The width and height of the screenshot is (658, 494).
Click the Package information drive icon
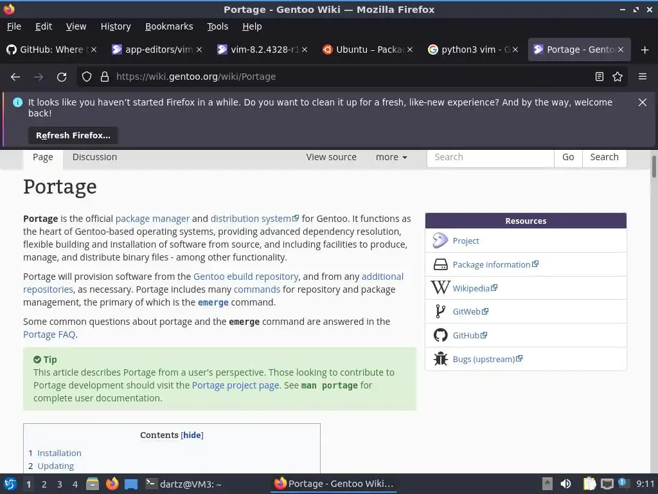tap(440, 264)
